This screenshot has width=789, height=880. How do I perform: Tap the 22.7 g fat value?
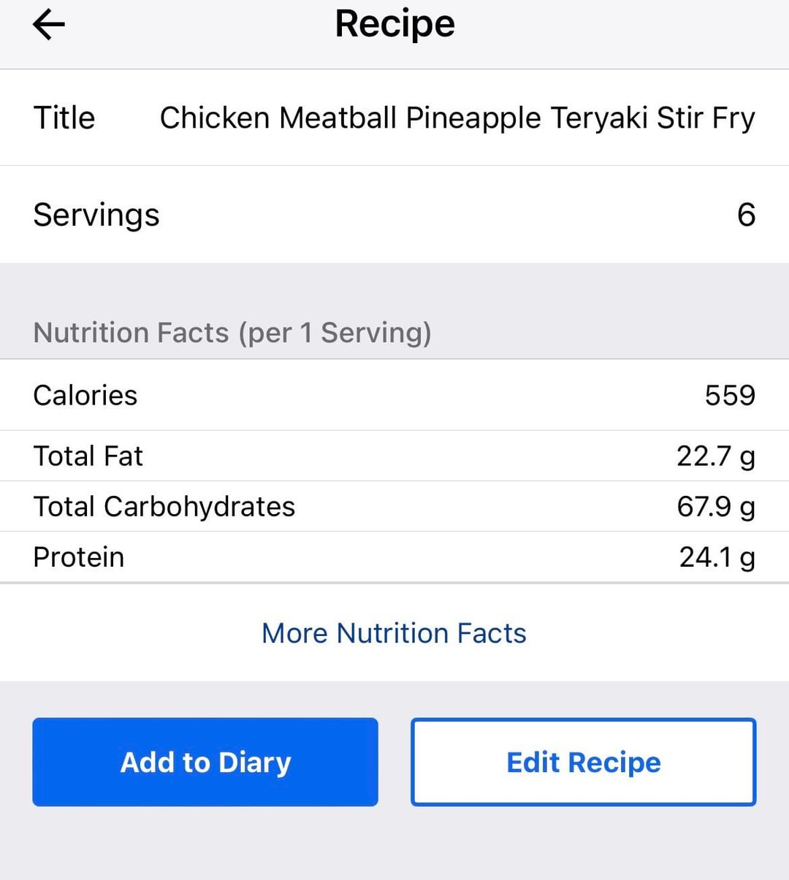(714, 456)
